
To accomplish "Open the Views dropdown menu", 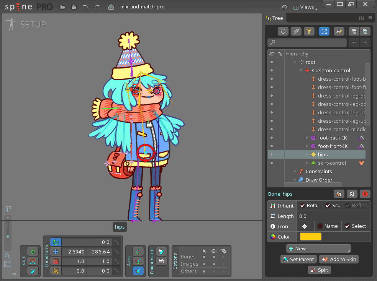I will 307,7.
